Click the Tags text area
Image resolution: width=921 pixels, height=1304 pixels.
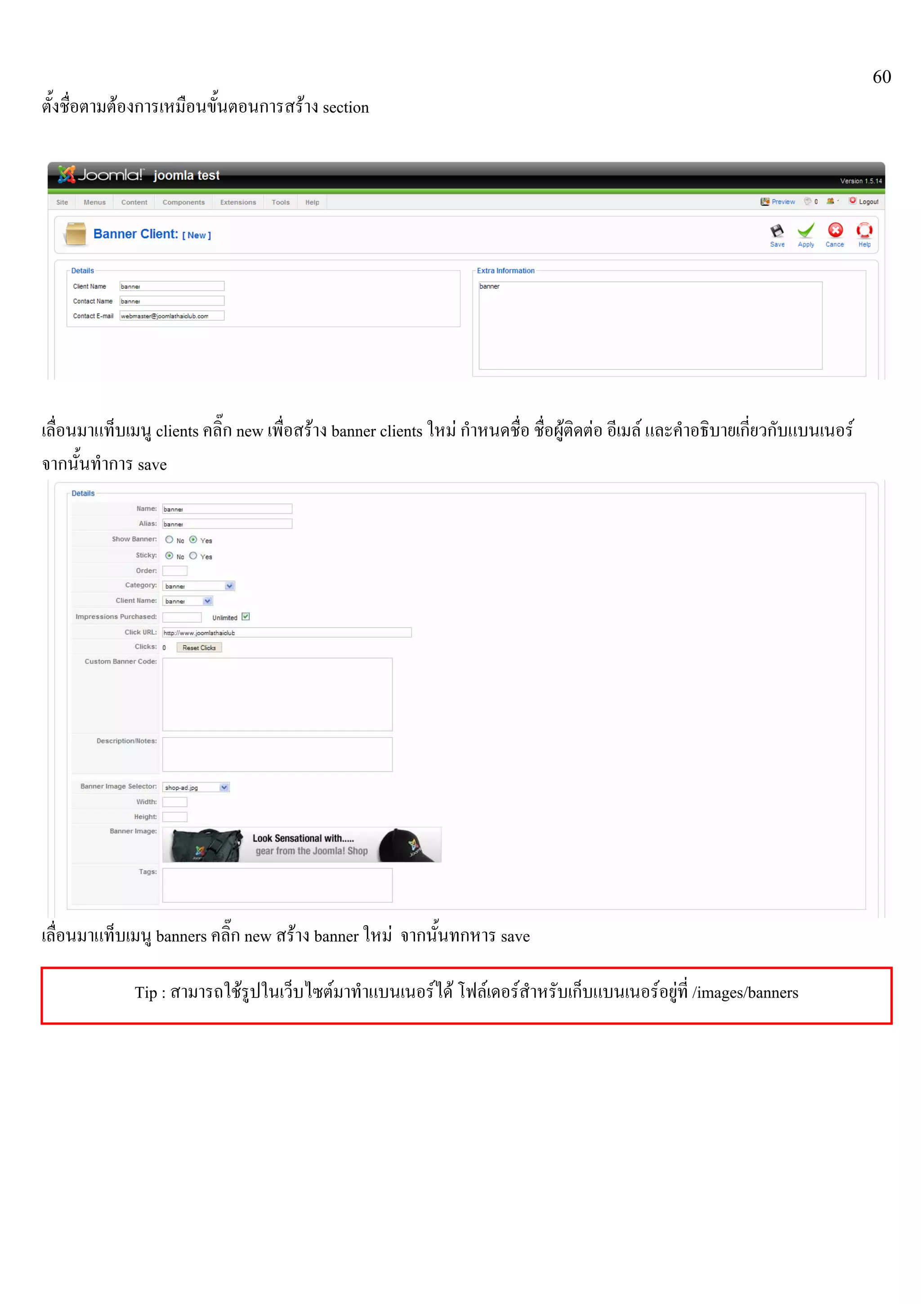coord(277,885)
